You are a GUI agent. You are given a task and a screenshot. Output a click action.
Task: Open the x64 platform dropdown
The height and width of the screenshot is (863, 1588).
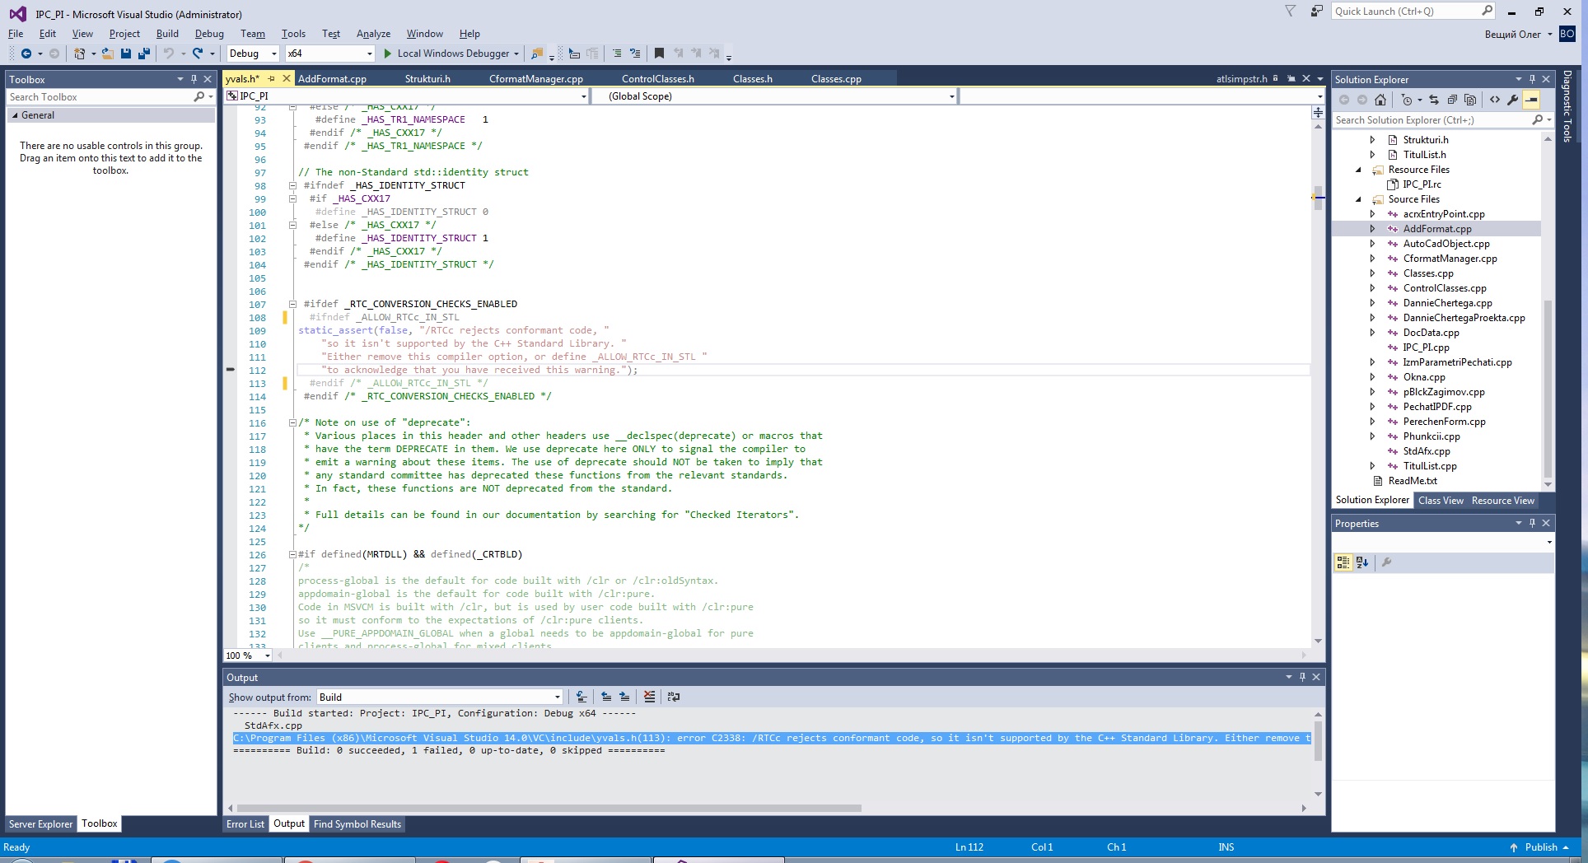click(x=330, y=54)
